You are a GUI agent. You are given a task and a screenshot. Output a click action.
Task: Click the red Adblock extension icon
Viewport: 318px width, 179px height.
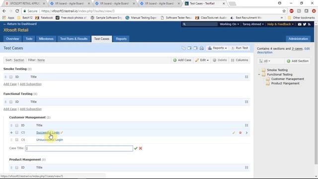click(x=292, y=11)
